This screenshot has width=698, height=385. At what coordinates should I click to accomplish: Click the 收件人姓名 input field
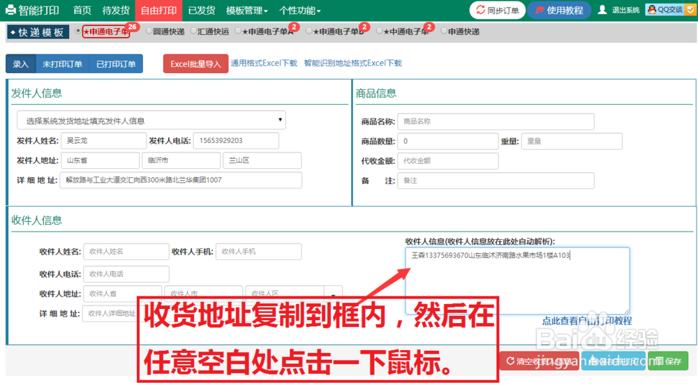126,252
